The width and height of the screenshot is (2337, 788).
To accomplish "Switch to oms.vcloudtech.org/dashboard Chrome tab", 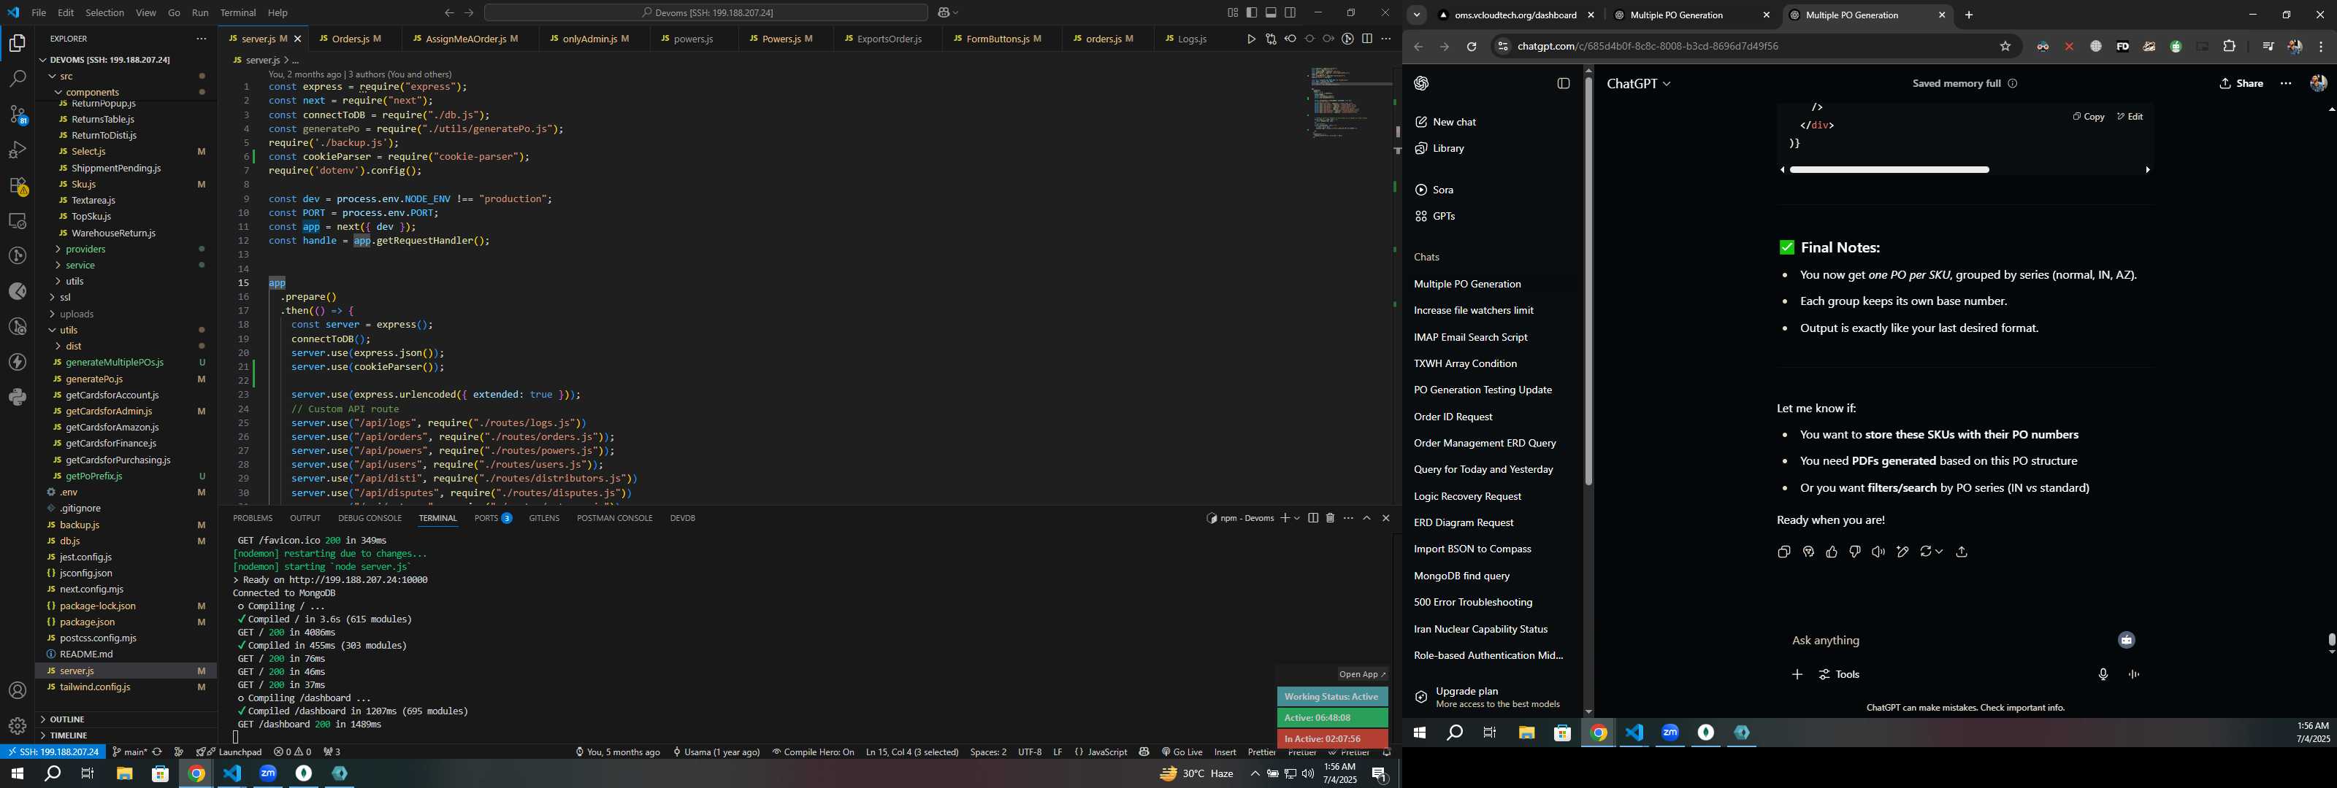I will pos(1515,15).
